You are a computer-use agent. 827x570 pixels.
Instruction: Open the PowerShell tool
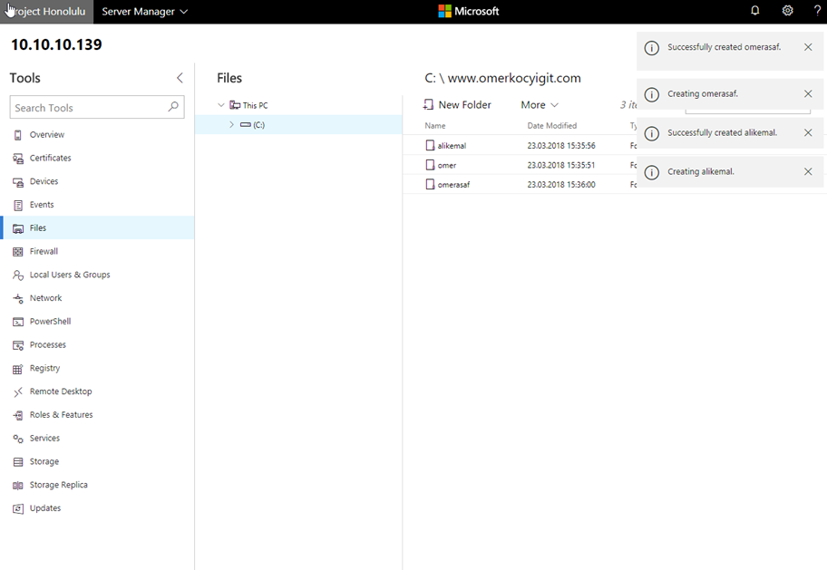click(x=97, y=321)
